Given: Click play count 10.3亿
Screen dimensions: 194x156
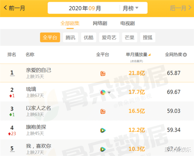Looking at the screenshot, I should point(137,149).
